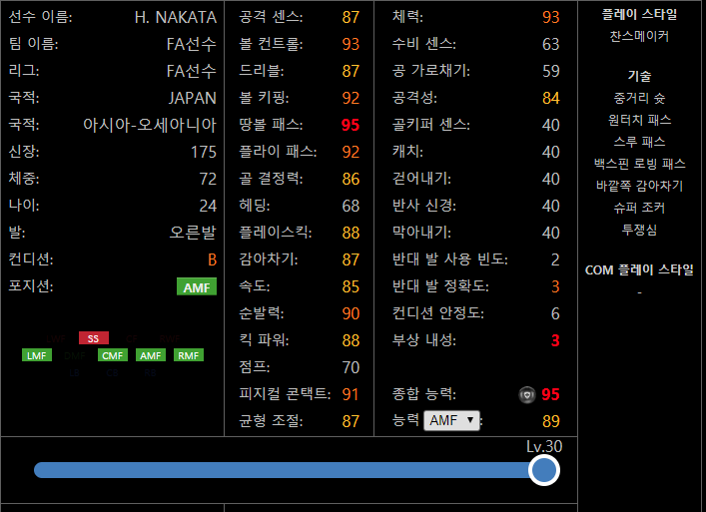
Task: Click the JAPAN nationality value
Action: (193, 98)
